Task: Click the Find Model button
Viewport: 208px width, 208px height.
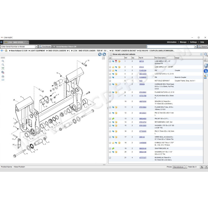Action: (x=45, y=47)
